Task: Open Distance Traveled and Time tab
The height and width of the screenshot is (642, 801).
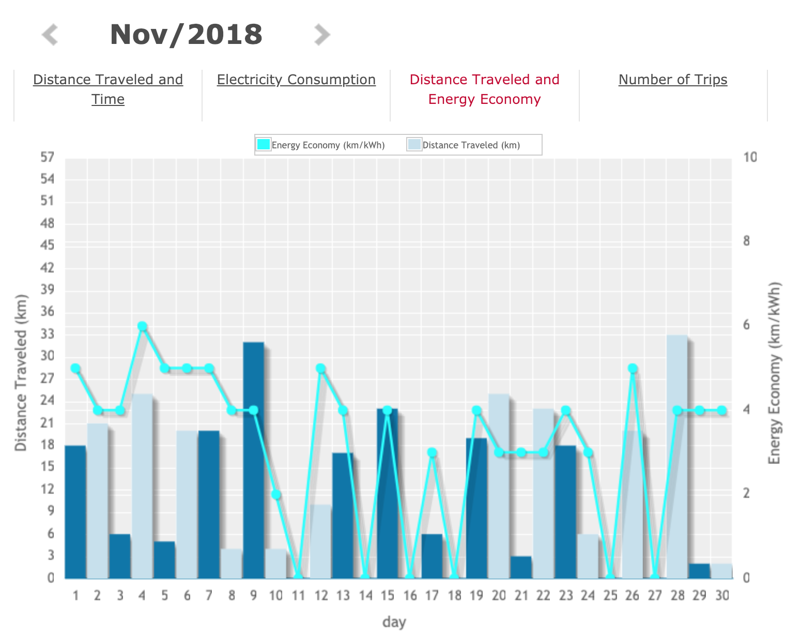Action: point(108,89)
